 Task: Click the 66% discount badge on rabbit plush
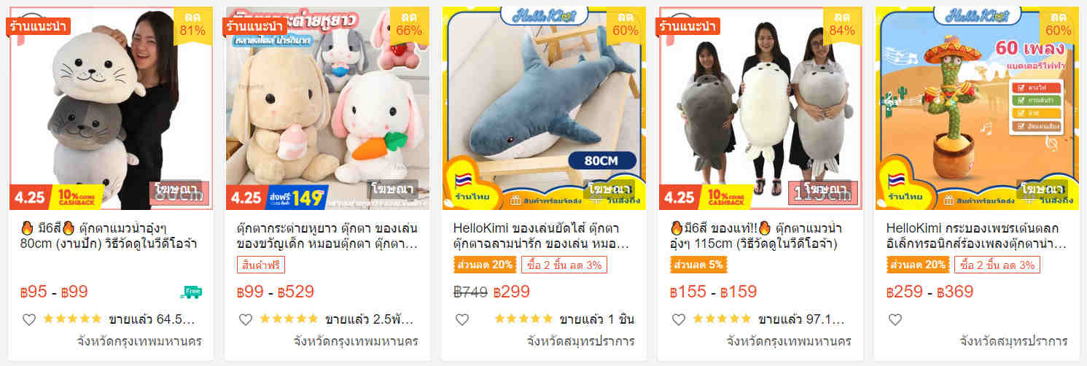point(409,24)
